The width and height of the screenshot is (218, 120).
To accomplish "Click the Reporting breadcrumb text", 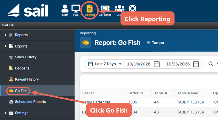I will pos(88,33).
